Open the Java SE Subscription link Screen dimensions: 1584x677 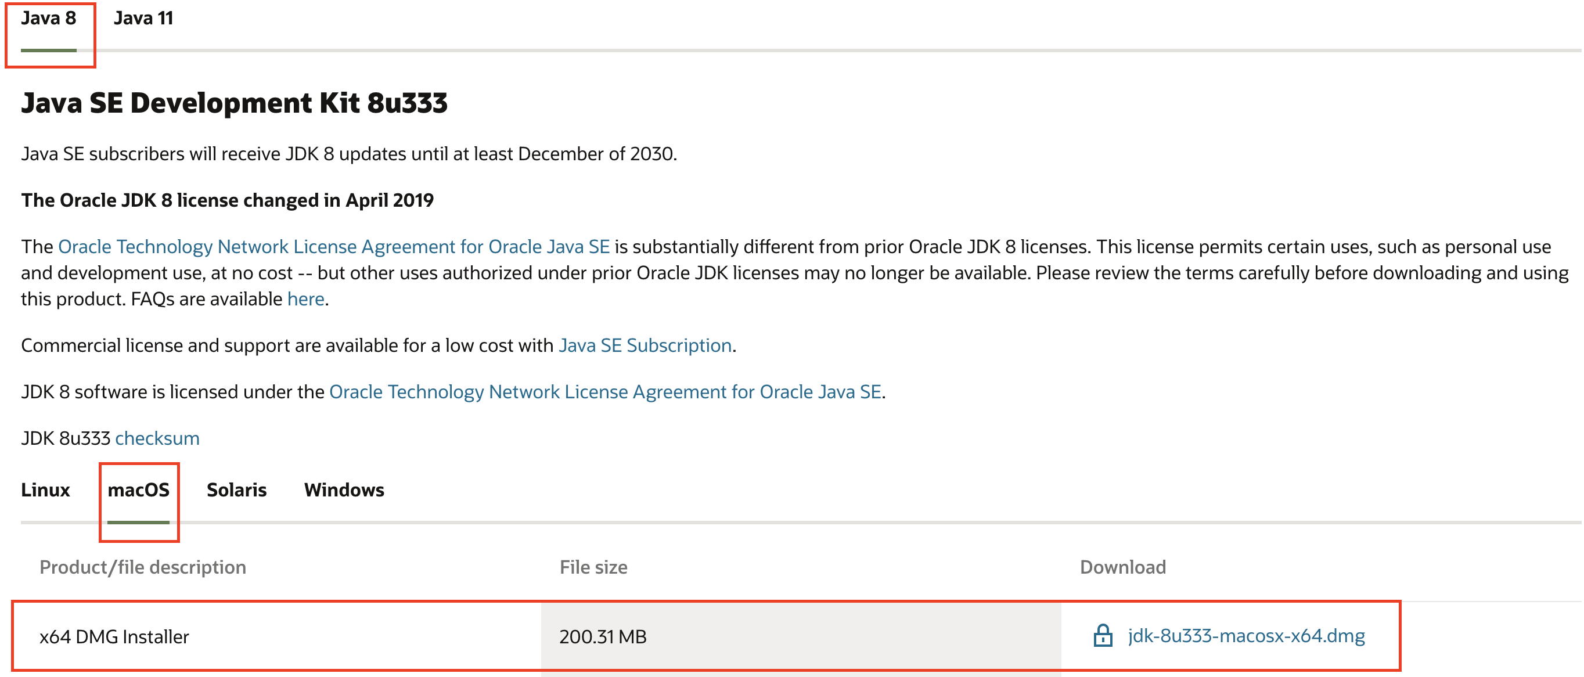pyautogui.click(x=645, y=345)
